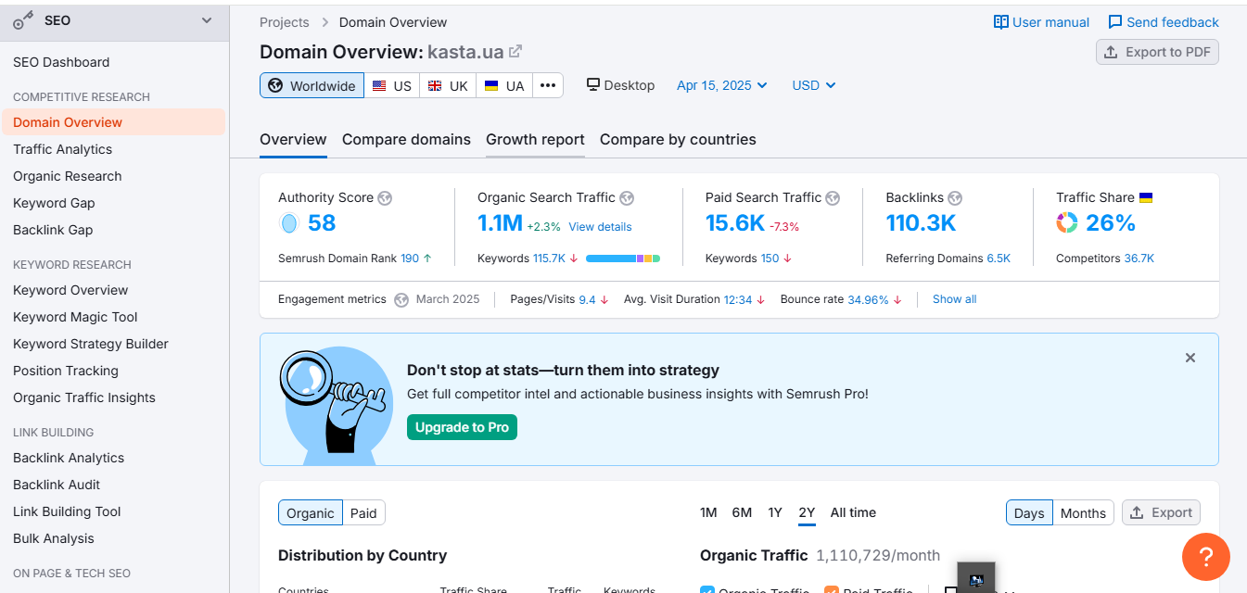Dismiss the Semrush Pro banner
The image size is (1247, 593).
click(1190, 358)
